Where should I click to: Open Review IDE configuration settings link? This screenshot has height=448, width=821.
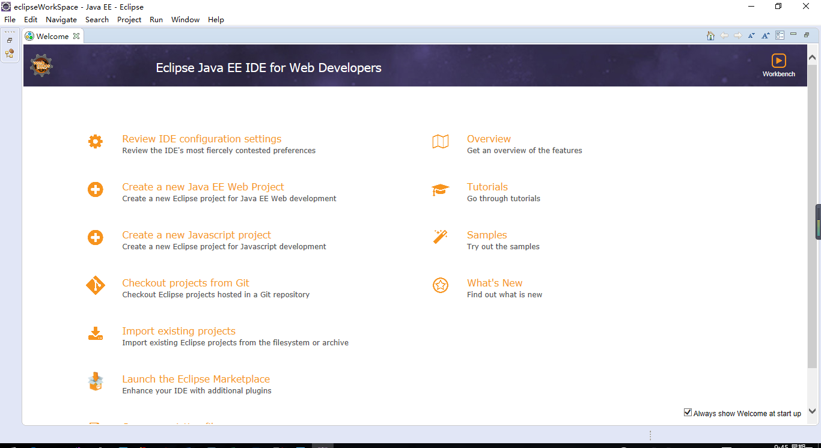click(202, 139)
